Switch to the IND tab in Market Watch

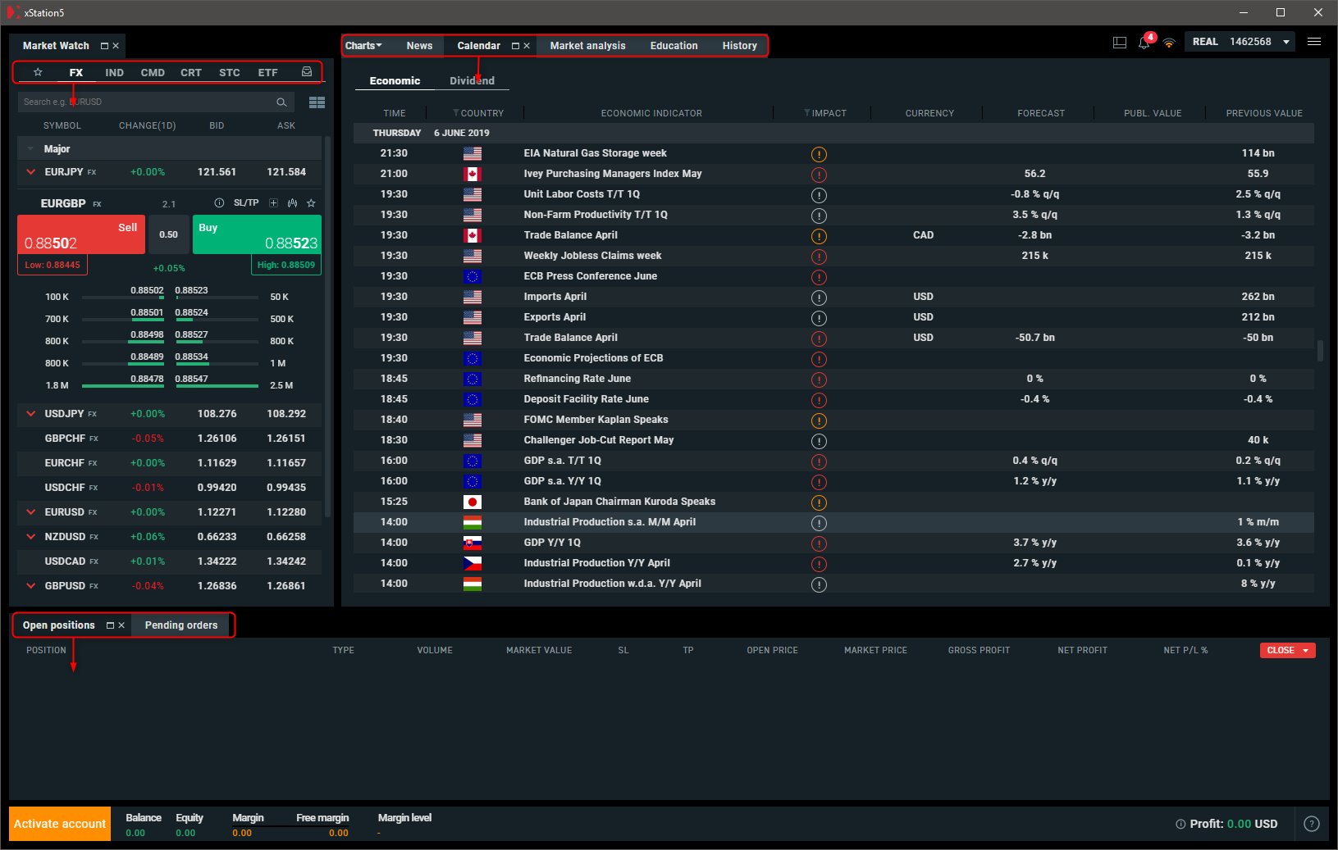pyautogui.click(x=114, y=72)
